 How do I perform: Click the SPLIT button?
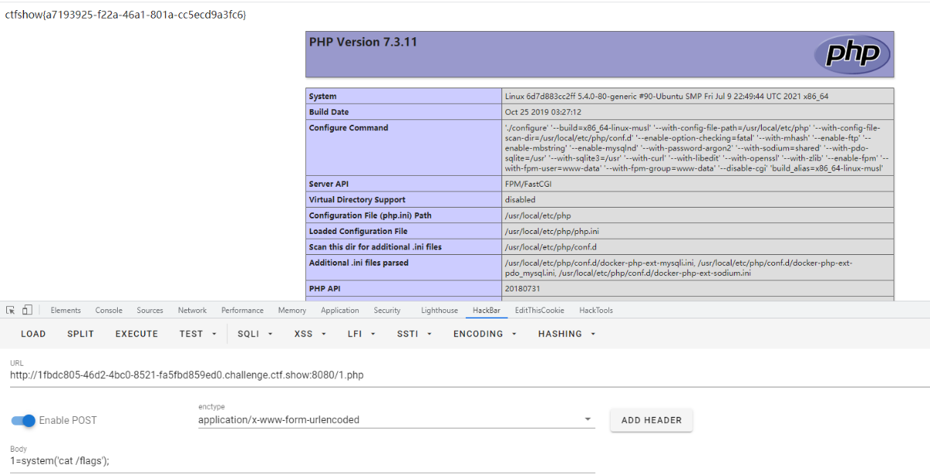pyautogui.click(x=81, y=334)
